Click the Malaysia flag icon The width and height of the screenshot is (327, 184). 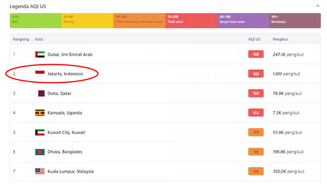[40, 171]
